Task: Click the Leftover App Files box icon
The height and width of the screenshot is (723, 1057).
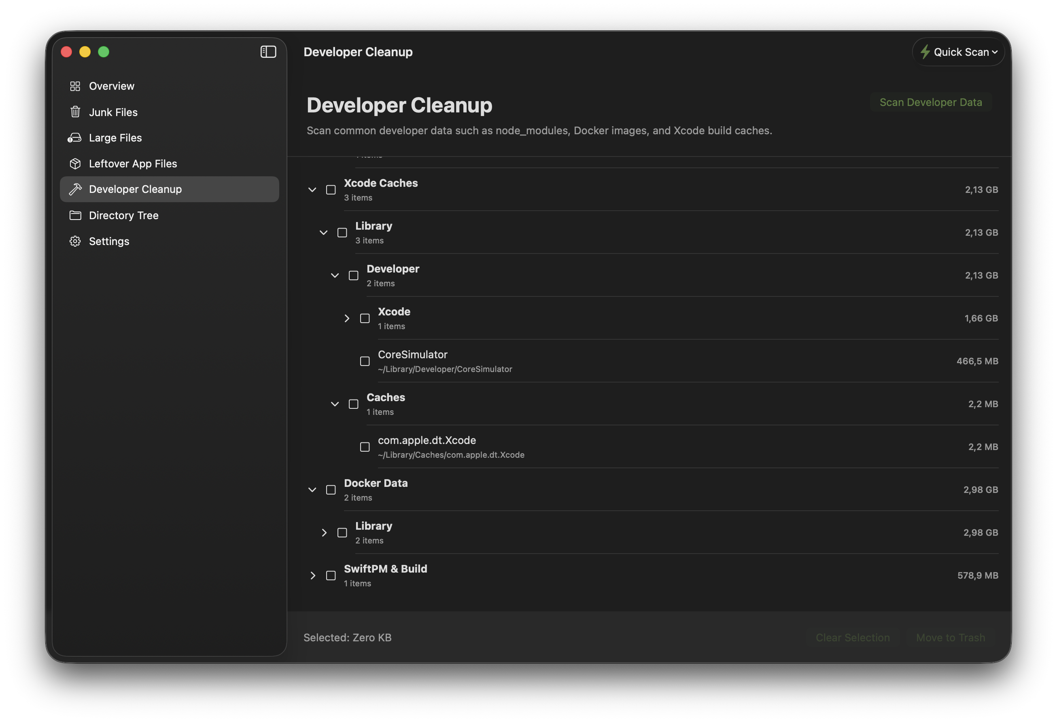Action: [75, 164]
